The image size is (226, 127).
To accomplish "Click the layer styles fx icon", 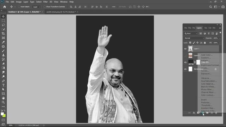I will pyautogui.click(x=194, y=113).
